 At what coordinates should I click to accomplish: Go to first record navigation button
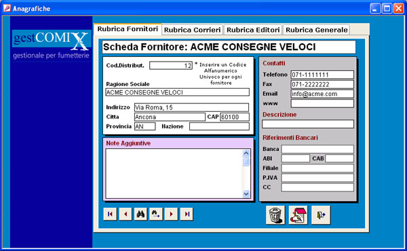point(110,214)
